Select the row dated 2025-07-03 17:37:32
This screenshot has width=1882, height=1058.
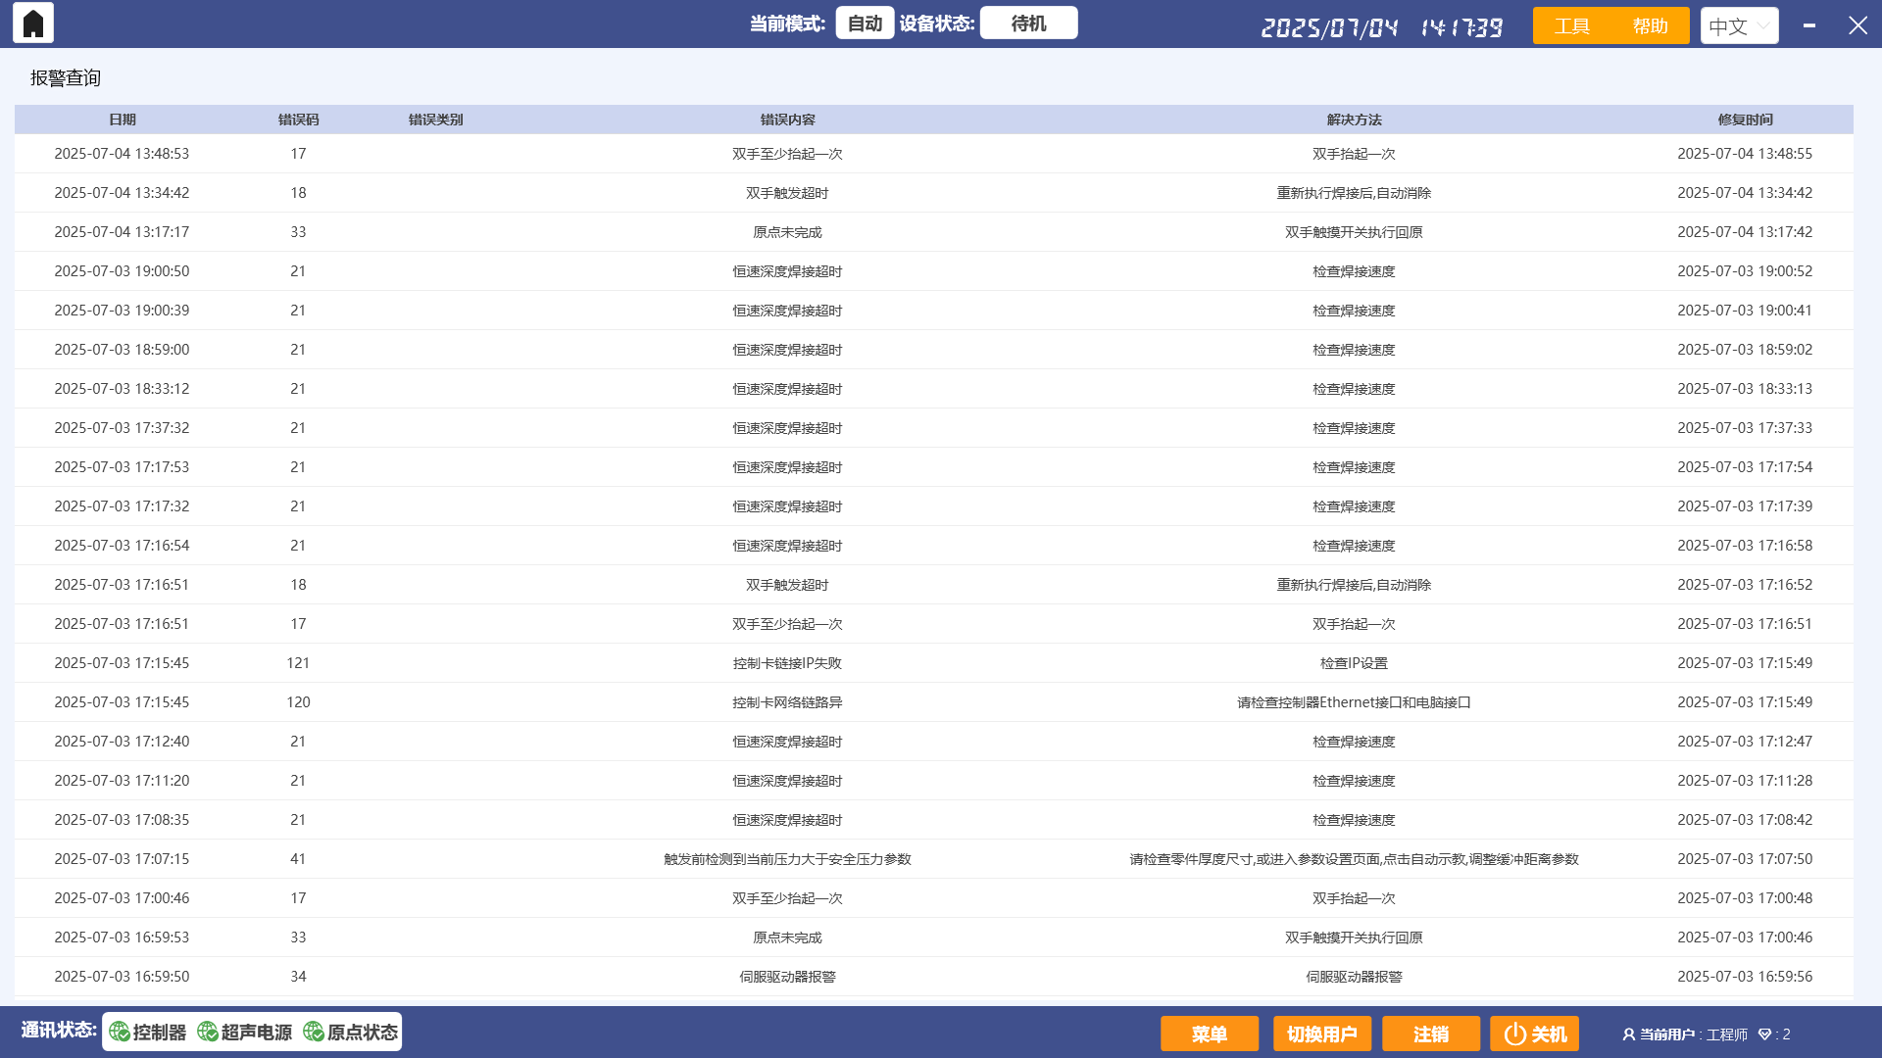point(933,428)
